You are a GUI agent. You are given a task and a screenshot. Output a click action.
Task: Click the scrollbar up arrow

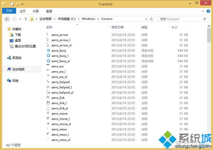pos(209,26)
